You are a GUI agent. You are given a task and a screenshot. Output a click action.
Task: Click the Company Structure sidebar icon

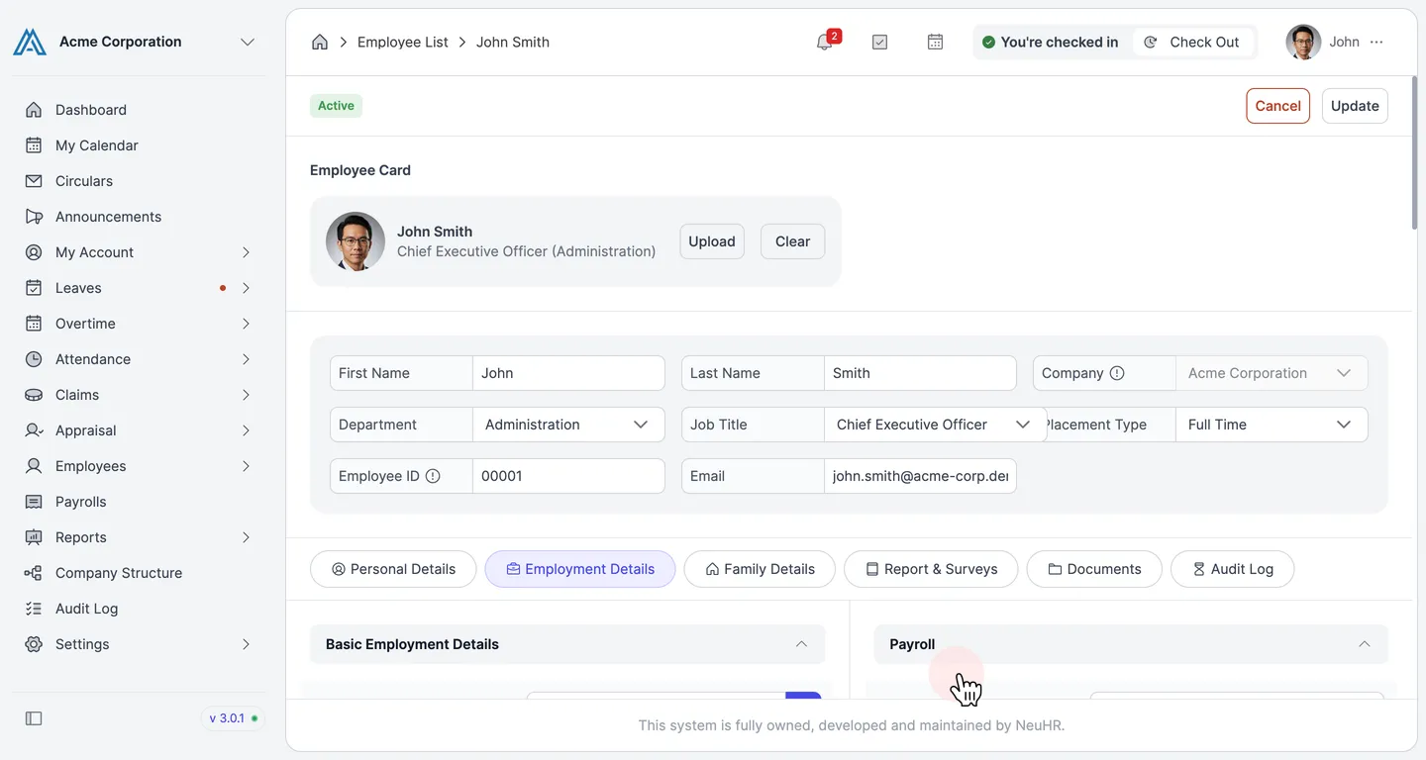point(34,573)
